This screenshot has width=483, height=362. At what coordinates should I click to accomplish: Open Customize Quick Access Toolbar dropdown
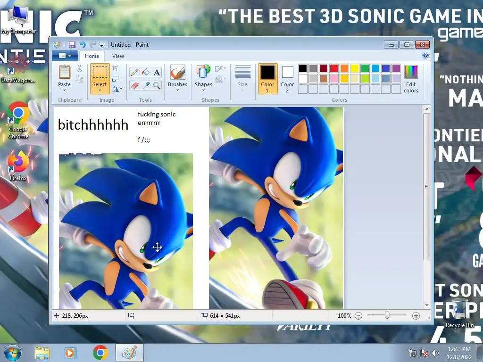(x=102, y=45)
